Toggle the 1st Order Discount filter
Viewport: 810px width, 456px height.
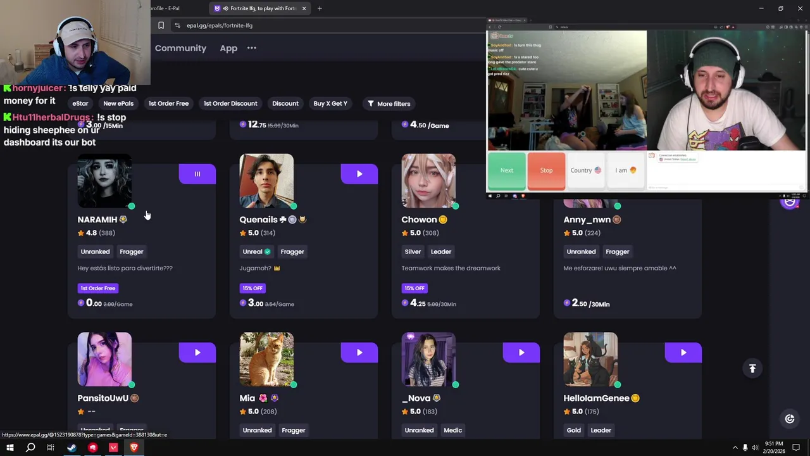click(x=230, y=104)
